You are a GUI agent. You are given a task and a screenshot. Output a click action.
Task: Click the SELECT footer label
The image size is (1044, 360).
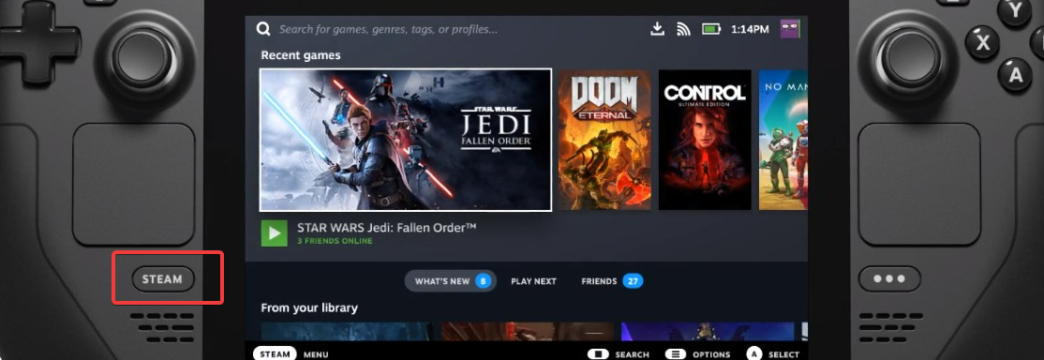(x=783, y=354)
